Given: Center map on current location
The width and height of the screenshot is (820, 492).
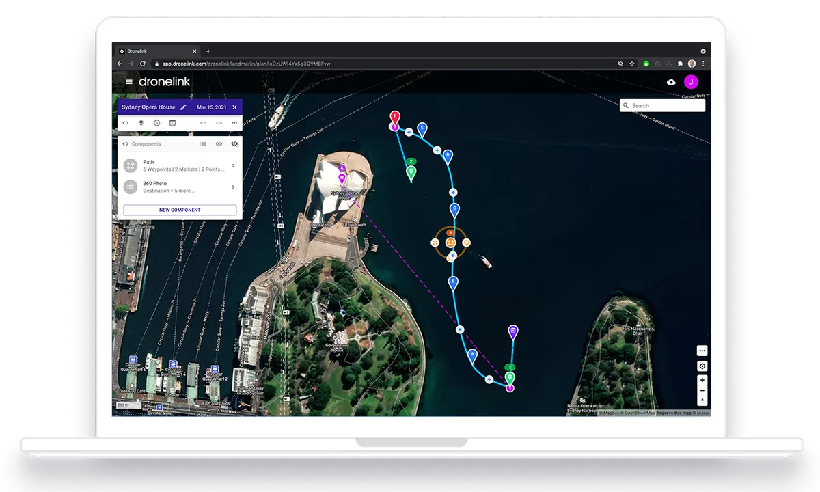Looking at the screenshot, I should (x=702, y=366).
